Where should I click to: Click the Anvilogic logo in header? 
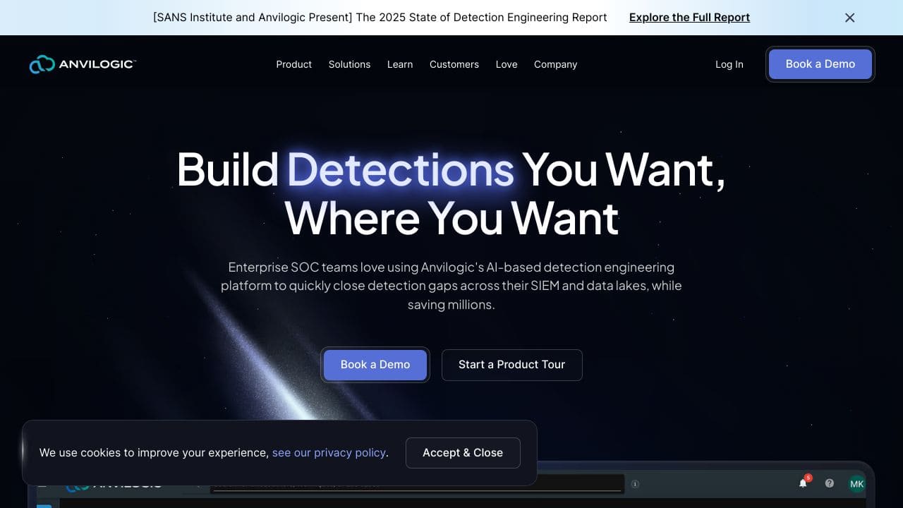click(82, 64)
